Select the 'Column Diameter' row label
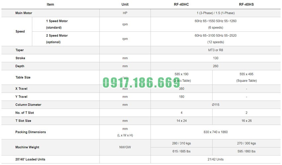The image size is (282, 165). (x=28, y=105)
